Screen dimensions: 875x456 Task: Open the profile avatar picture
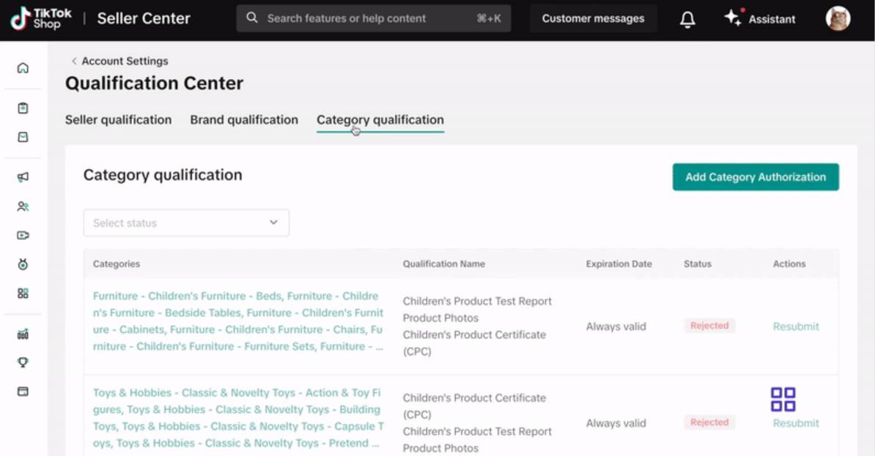[838, 18]
